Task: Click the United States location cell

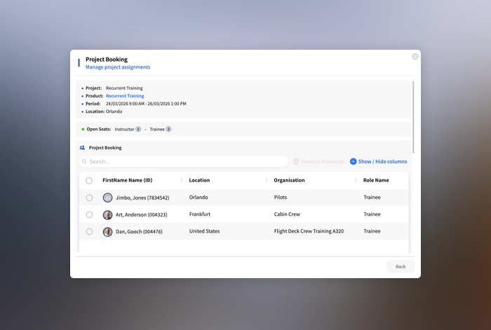Action: point(205,231)
